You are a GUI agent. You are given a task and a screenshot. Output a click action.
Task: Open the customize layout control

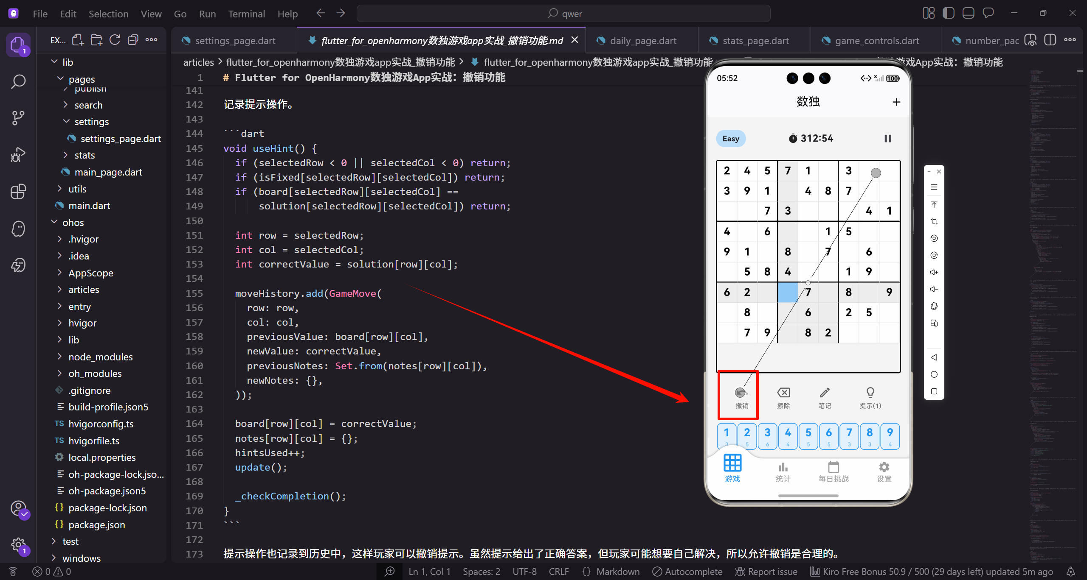tap(928, 13)
